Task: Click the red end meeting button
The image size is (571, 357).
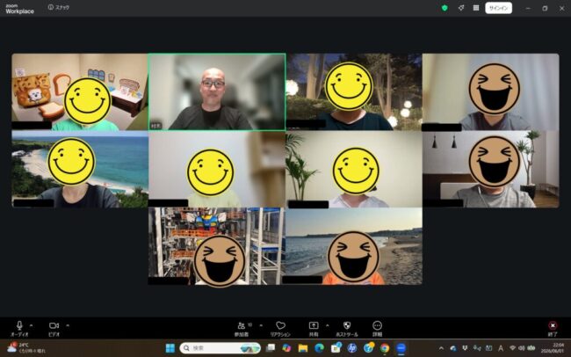Action: point(553,328)
